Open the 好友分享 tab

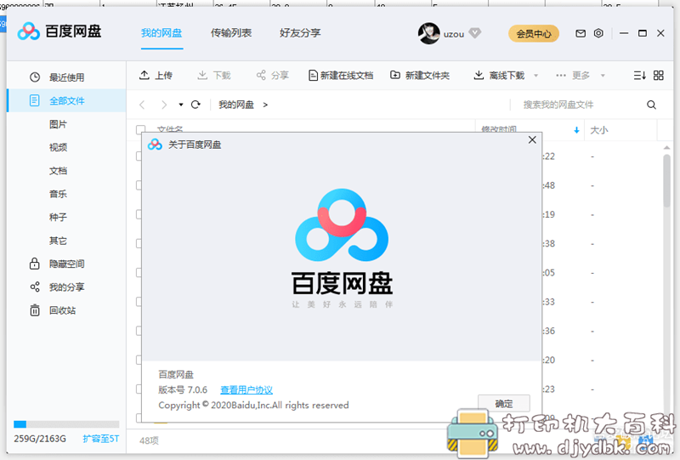tap(300, 33)
